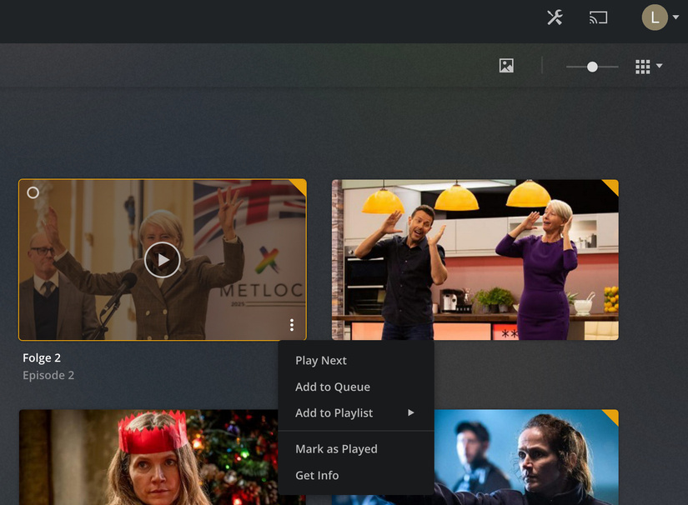Open the Folge 2 title link

click(x=42, y=357)
